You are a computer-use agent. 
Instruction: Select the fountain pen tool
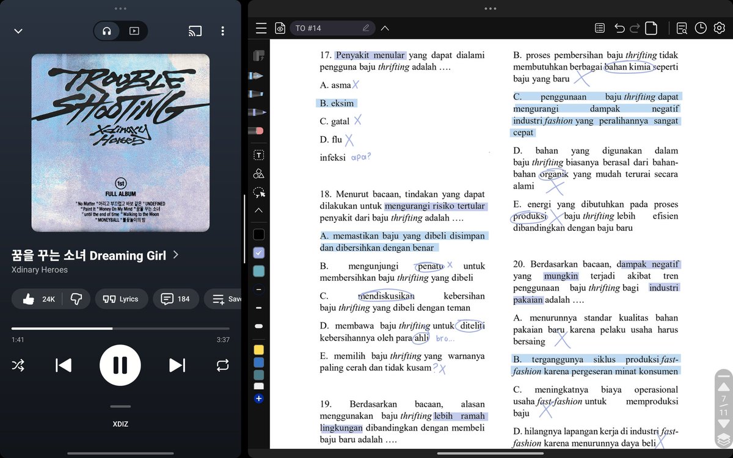click(256, 76)
